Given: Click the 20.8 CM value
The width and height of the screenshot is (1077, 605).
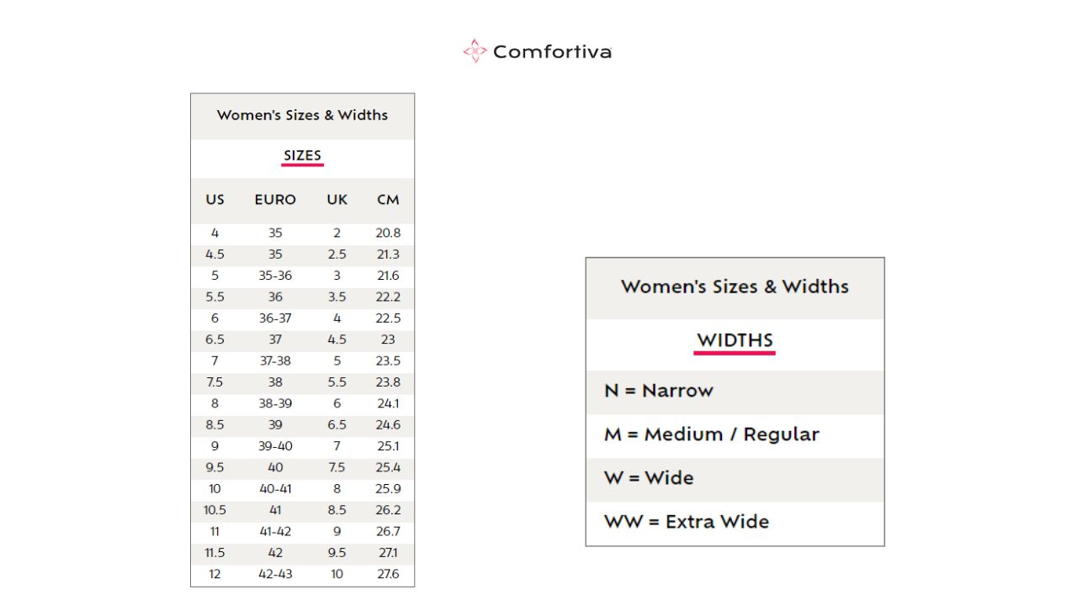Looking at the screenshot, I should (388, 233).
